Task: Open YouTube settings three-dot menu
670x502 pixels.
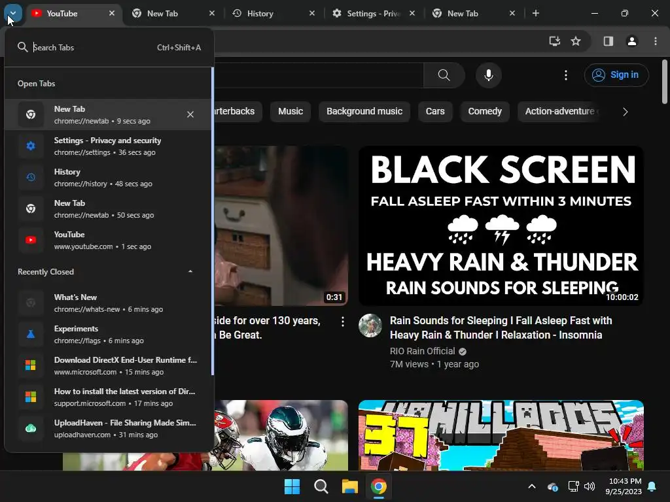Action: point(566,75)
